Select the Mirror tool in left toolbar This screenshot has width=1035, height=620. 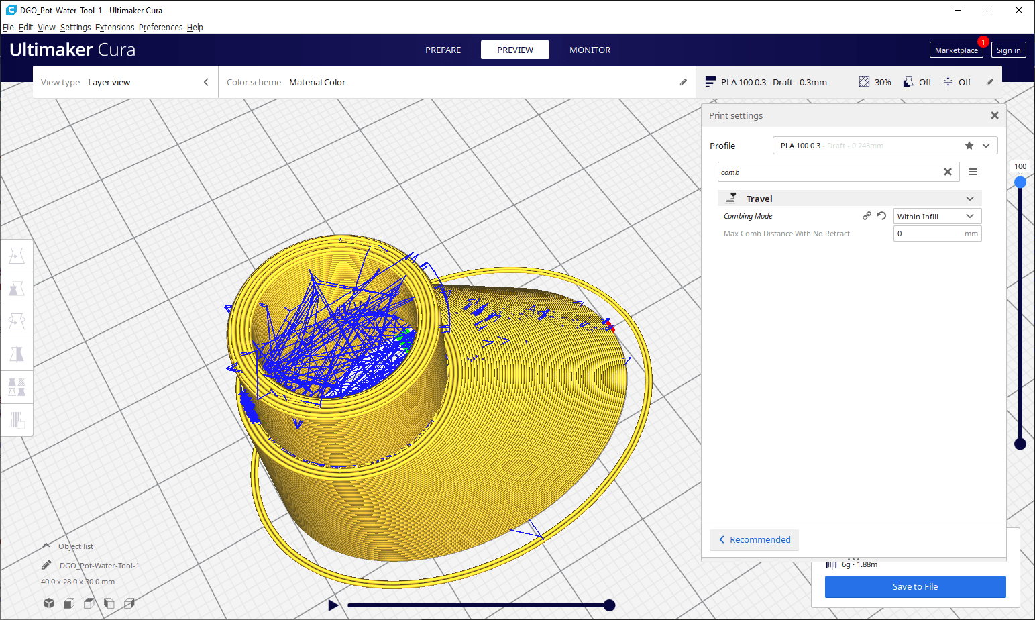pos(17,354)
